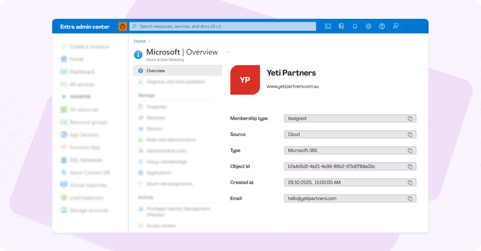Image resolution: width=481 pixels, height=251 pixels.
Task: Copy the Created at timestamp
Action: click(x=410, y=183)
